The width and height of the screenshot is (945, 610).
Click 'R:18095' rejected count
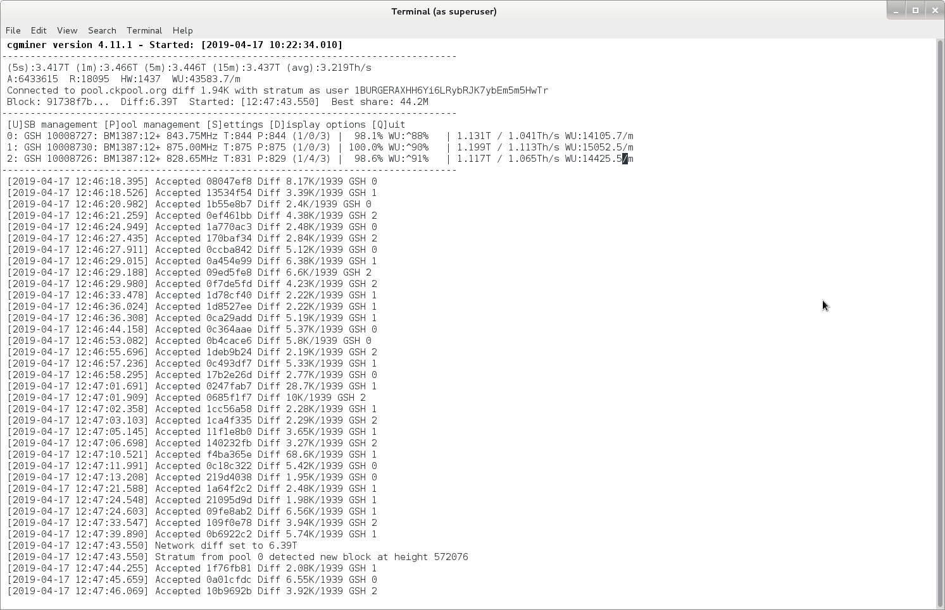[x=89, y=79]
